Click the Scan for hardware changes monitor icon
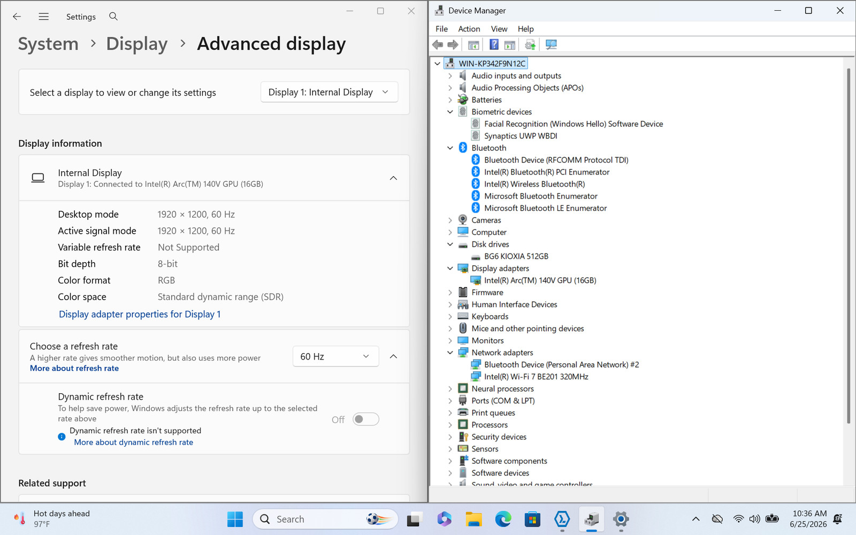This screenshot has width=856, height=535. click(x=551, y=45)
